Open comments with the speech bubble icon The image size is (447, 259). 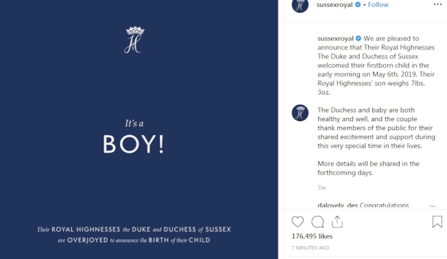point(317,222)
